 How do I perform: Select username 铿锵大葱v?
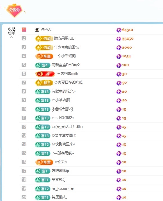click(x=63, y=109)
